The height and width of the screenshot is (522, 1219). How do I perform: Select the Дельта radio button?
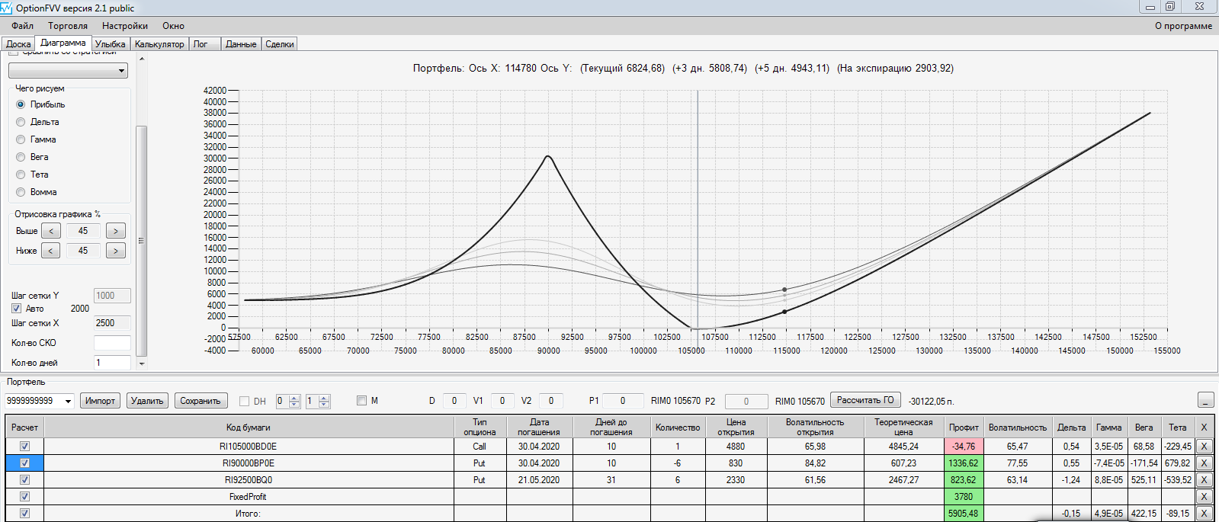pyautogui.click(x=21, y=122)
